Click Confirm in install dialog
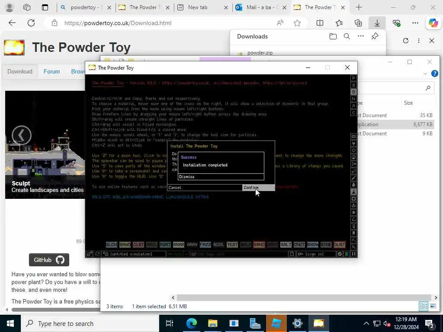 pos(258,188)
